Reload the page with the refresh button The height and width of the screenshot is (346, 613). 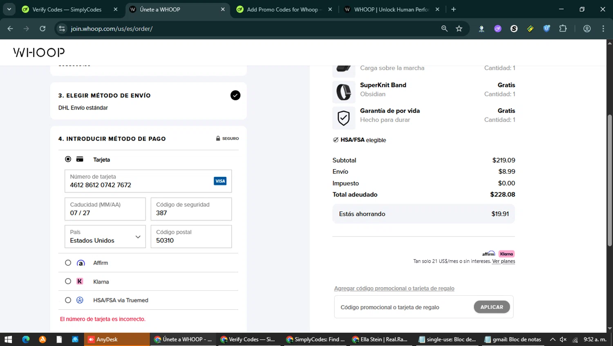click(43, 29)
